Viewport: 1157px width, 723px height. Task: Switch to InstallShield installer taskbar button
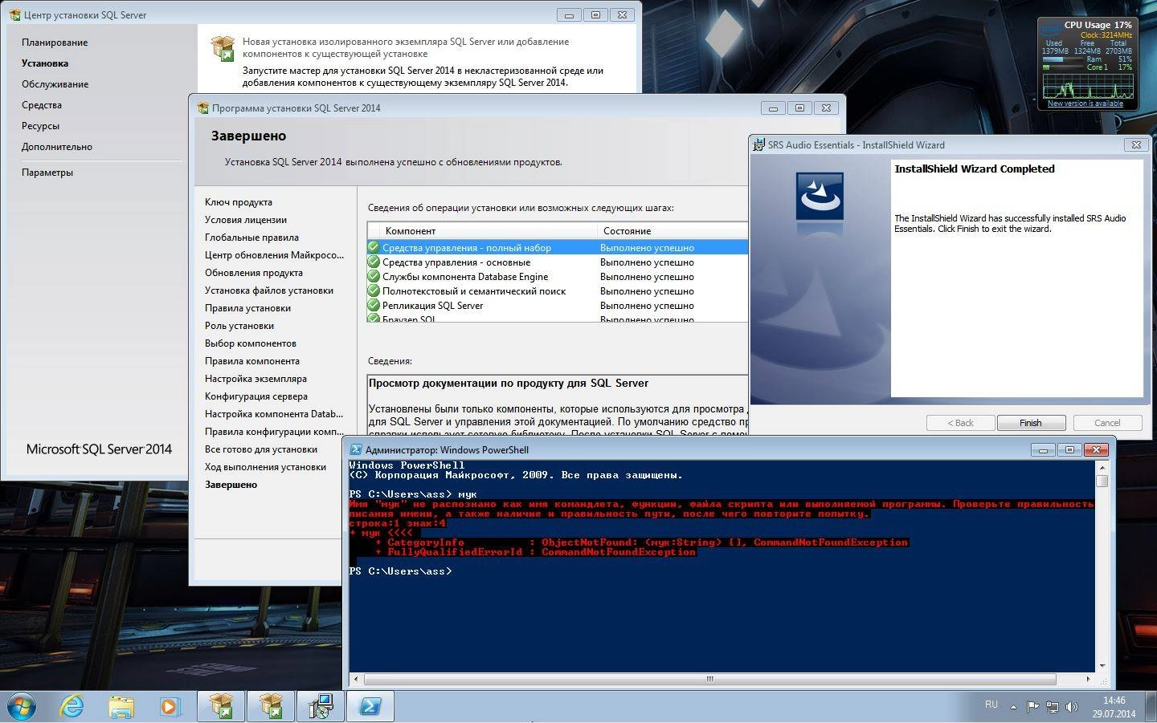[321, 706]
